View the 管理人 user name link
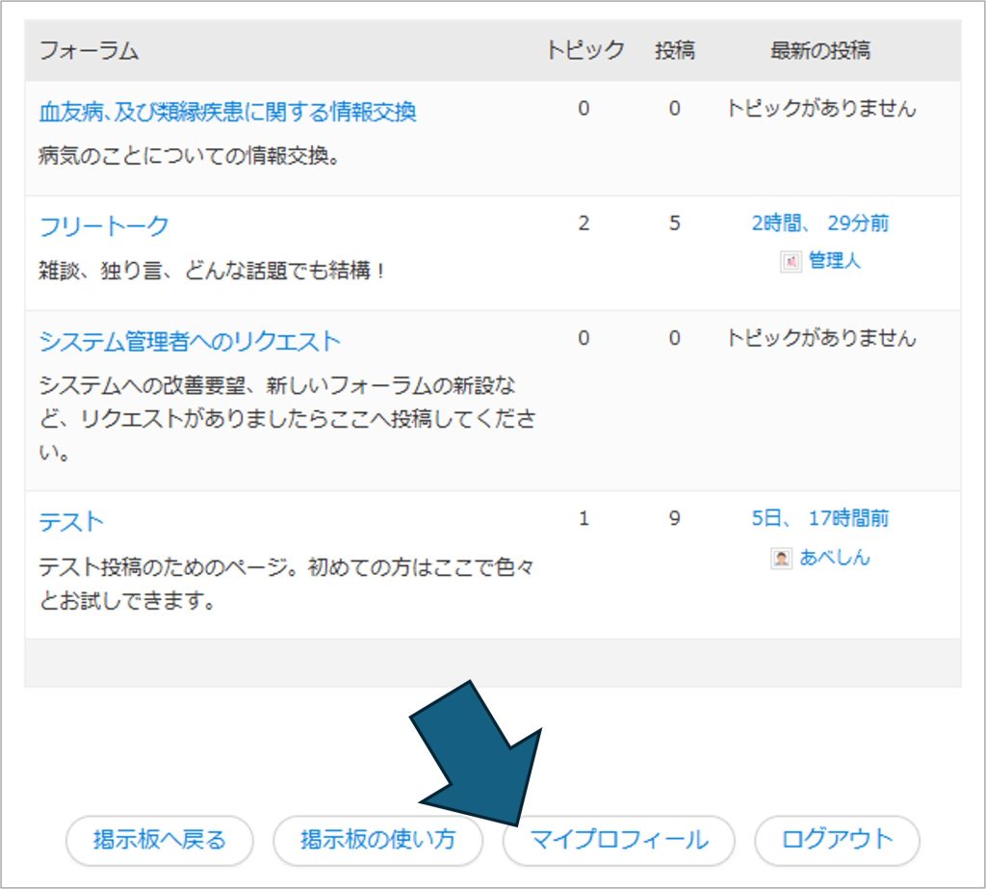The image size is (986, 889). click(x=834, y=260)
